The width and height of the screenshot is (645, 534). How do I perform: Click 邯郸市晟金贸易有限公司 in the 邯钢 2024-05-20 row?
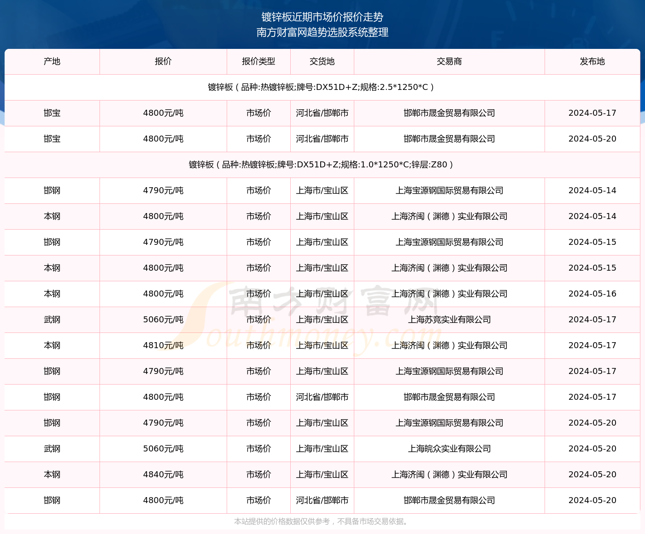(x=449, y=500)
